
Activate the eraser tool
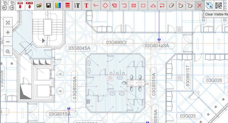click(x=171, y=5)
